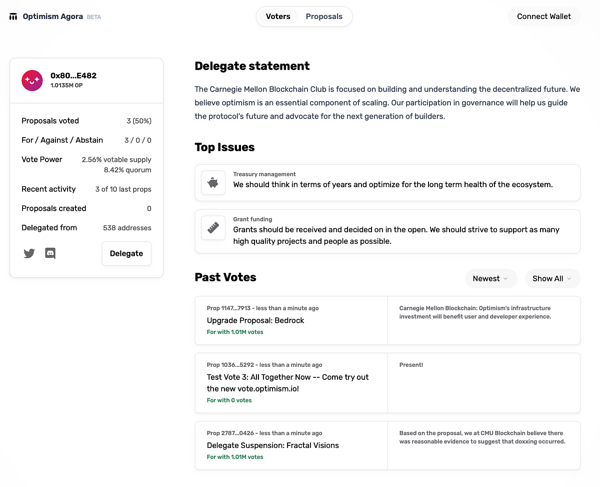
Task: Open the delegate's Discord icon
Action: (x=50, y=253)
